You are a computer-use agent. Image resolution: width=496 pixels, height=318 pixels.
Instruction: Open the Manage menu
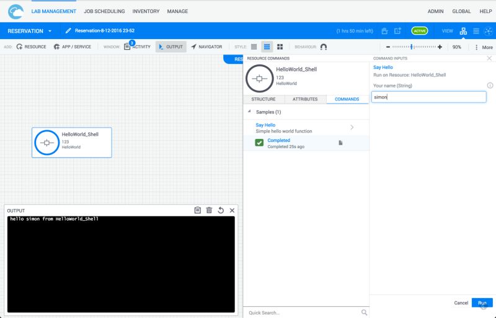[177, 11]
